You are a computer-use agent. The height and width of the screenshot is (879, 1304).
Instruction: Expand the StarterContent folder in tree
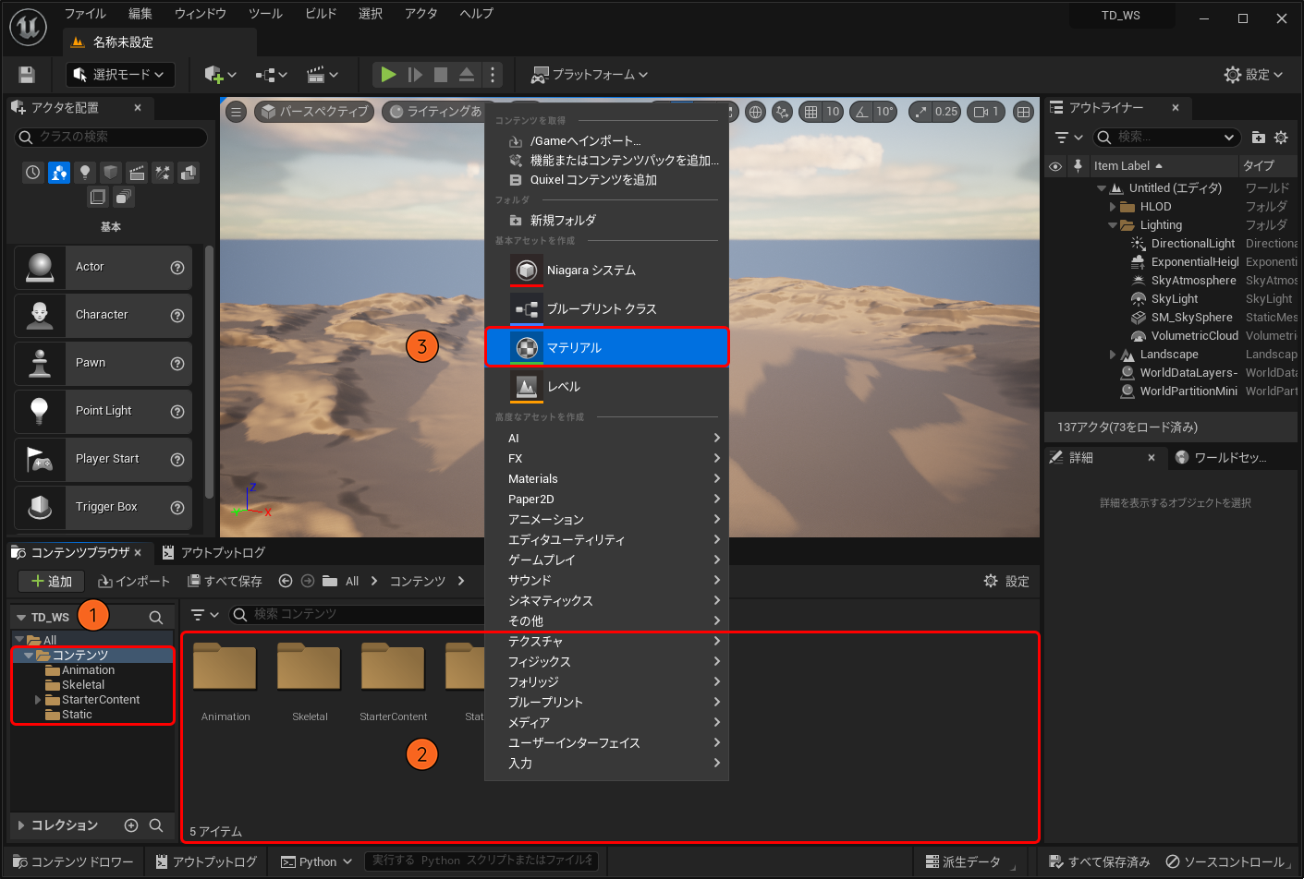[x=38, y=700]
